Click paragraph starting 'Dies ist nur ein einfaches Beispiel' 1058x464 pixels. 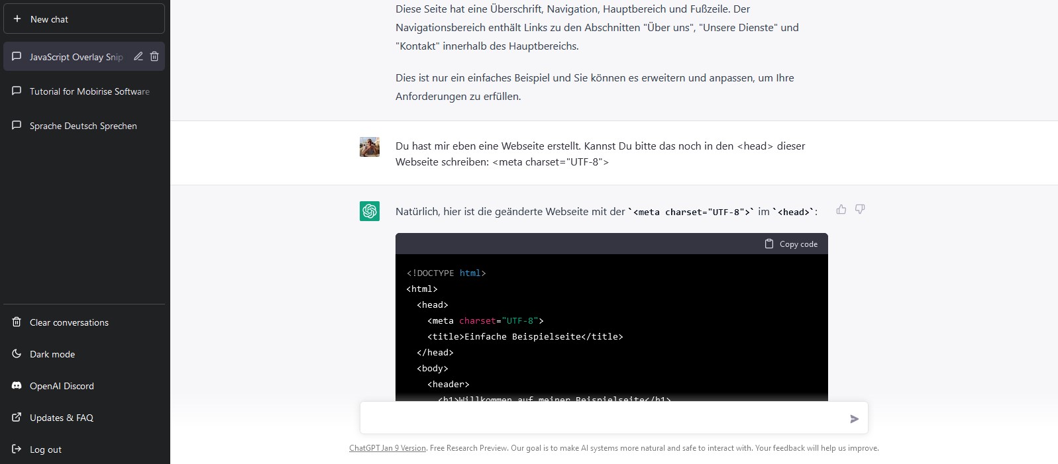click(x=595, y=87)
